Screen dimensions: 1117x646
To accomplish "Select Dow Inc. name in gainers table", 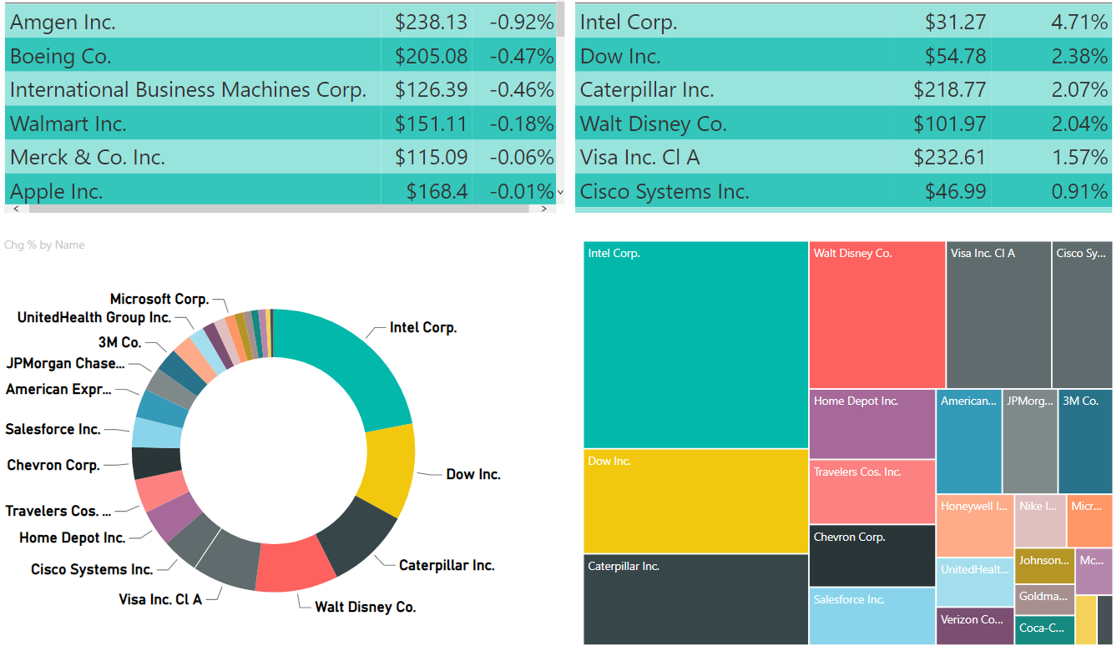I will click(620, 56).
